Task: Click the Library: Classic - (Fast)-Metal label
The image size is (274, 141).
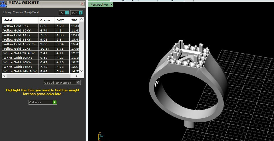Action: 21,12
